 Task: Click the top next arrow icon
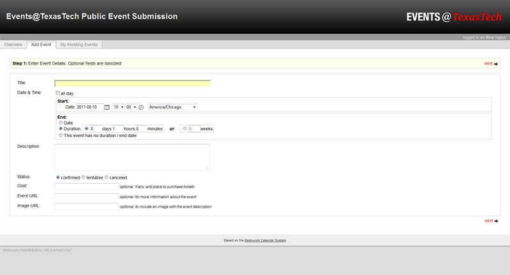coord(496,64)
